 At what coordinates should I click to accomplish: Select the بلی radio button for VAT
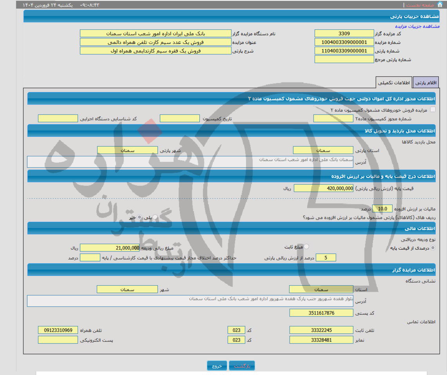(155, 217)
